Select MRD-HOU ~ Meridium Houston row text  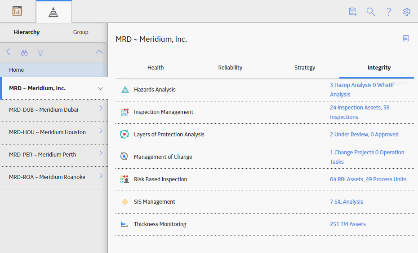coord(48,132)
